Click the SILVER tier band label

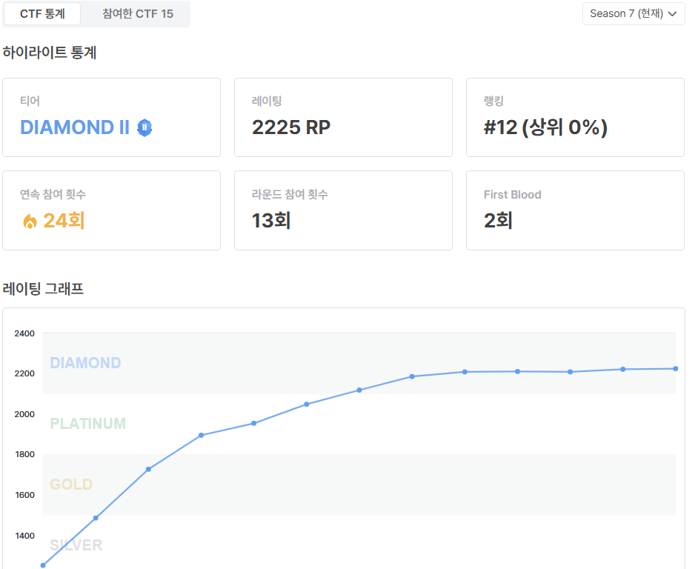[76, 545]
